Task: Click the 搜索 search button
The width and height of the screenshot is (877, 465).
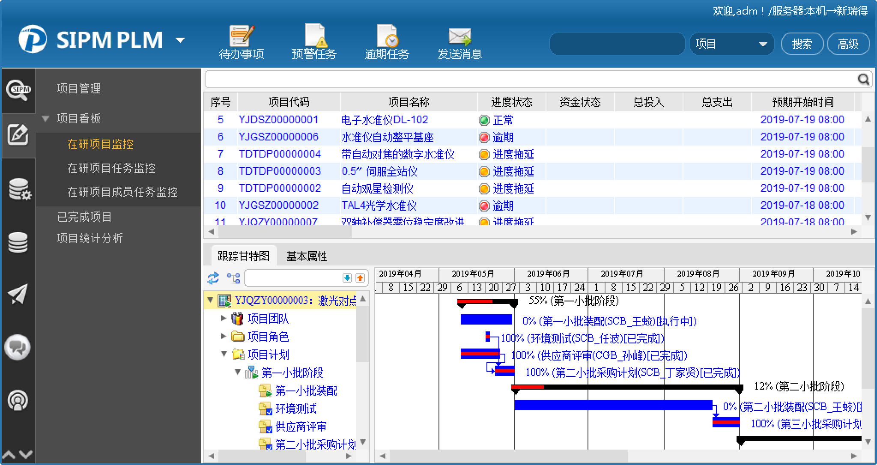Action: [802, 44]
